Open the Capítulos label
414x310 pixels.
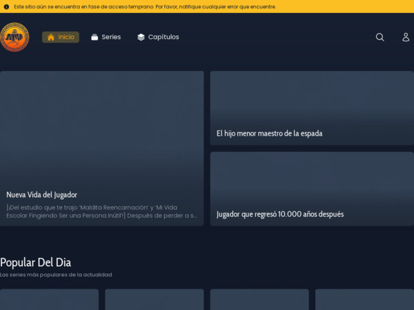(164, 37)
